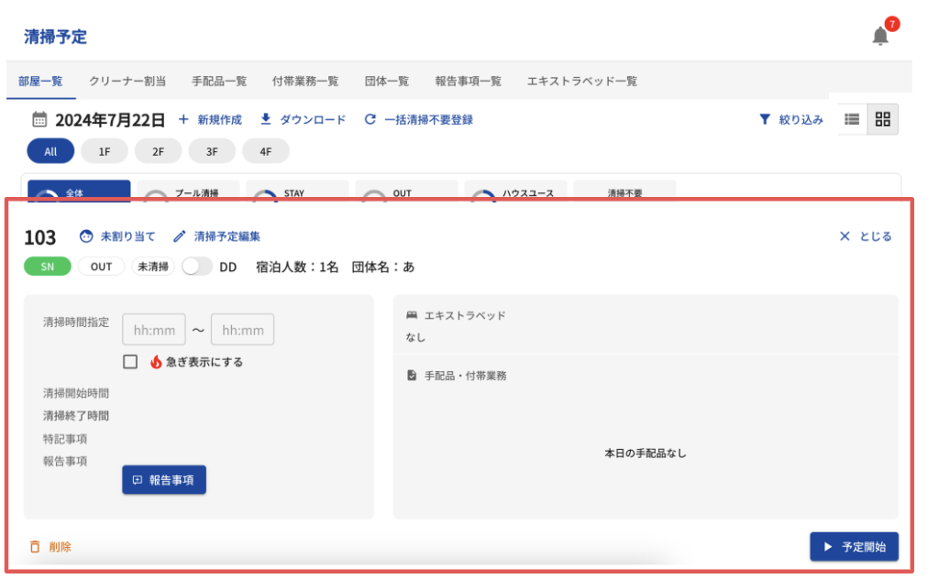The width and height of the screenshot is (928, 579).
Task: Click the text 本日の手配品なし
Action: tap(645, 453)
